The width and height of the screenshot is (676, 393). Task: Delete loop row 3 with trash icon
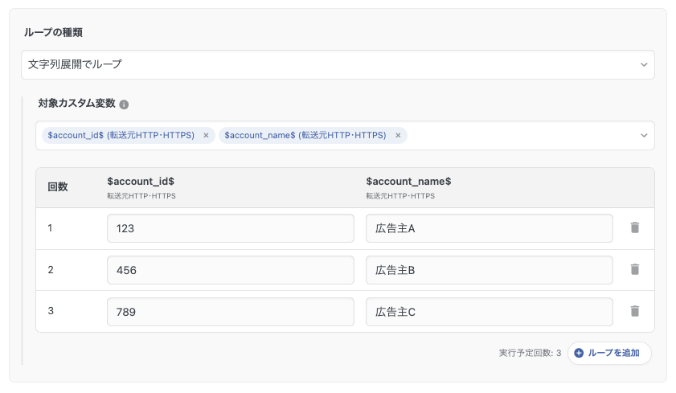(634, 311)
